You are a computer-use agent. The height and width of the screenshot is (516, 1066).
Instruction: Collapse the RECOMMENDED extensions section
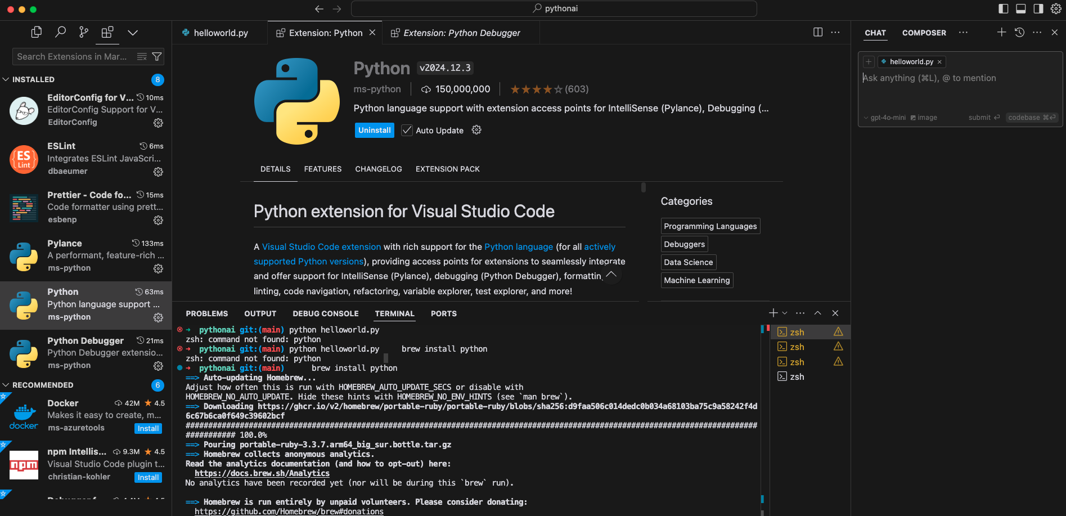(38, 385)
